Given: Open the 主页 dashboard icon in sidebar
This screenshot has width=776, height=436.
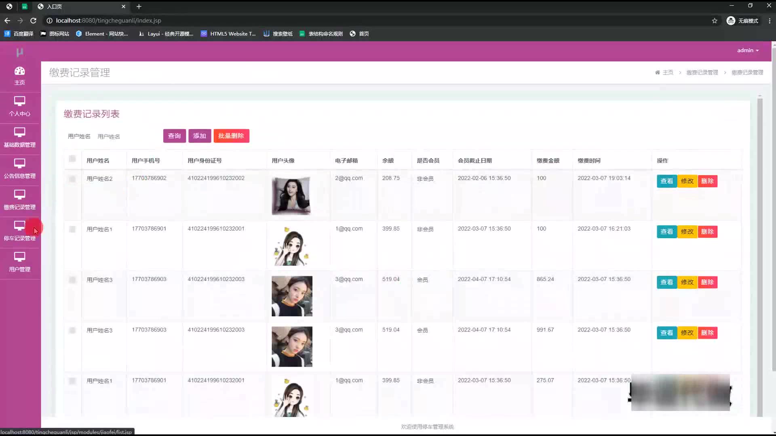Looking at the screenshot, I should click(x=19, y=71).
